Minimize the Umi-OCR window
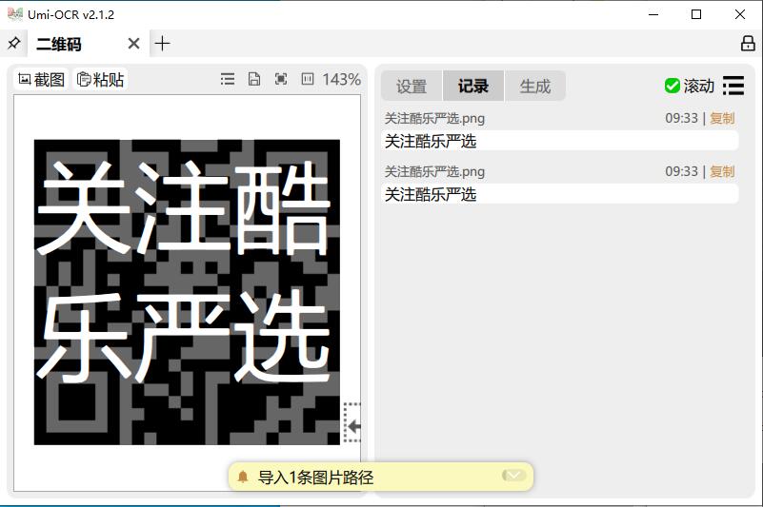This screenshot has width=763, height=507. click(x=653, y=14)
